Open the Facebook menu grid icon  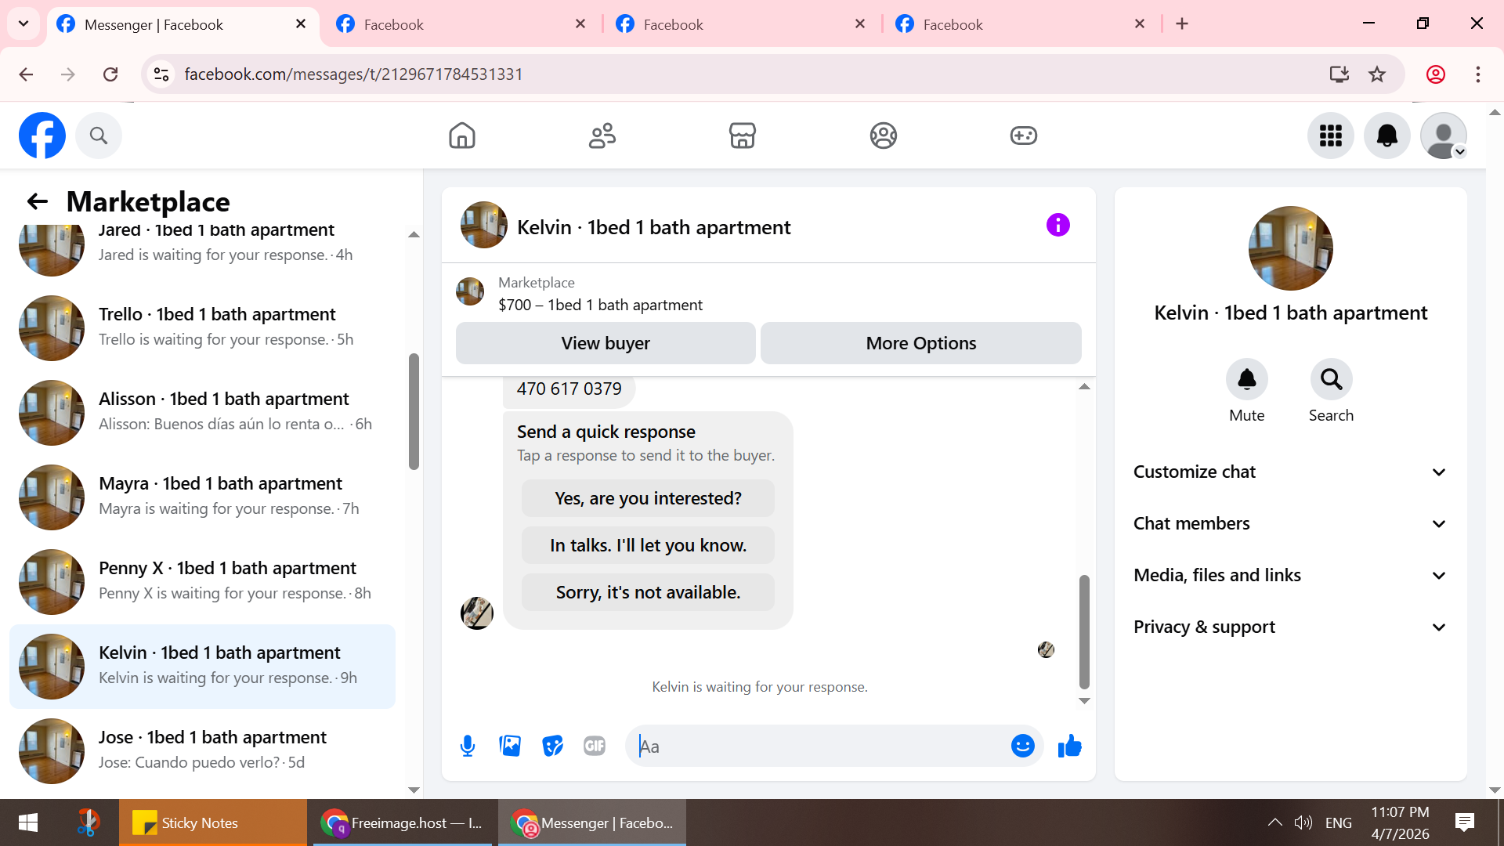1331,136
